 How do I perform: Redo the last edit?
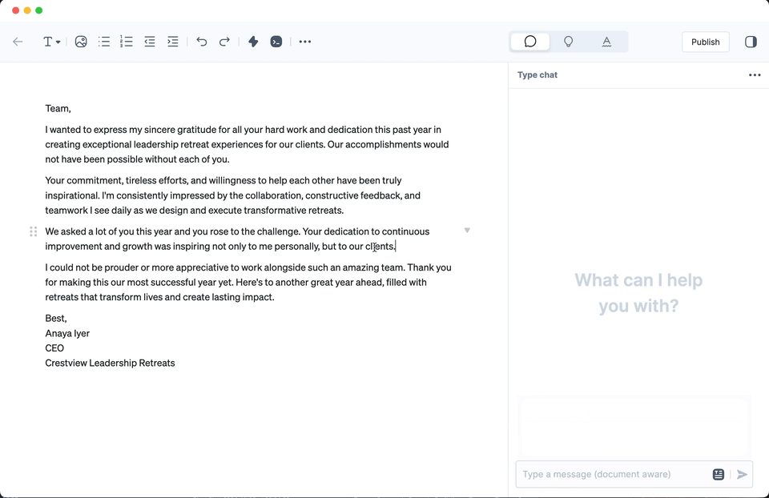pyautogui.click(x=224, y=42)
